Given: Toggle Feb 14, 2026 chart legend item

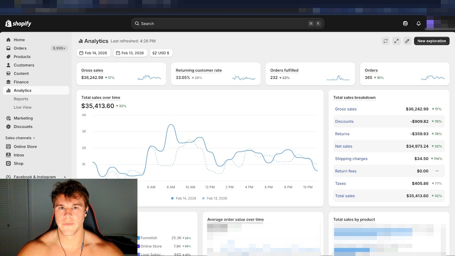Looking at the screenshot, I should pos(183,198).
